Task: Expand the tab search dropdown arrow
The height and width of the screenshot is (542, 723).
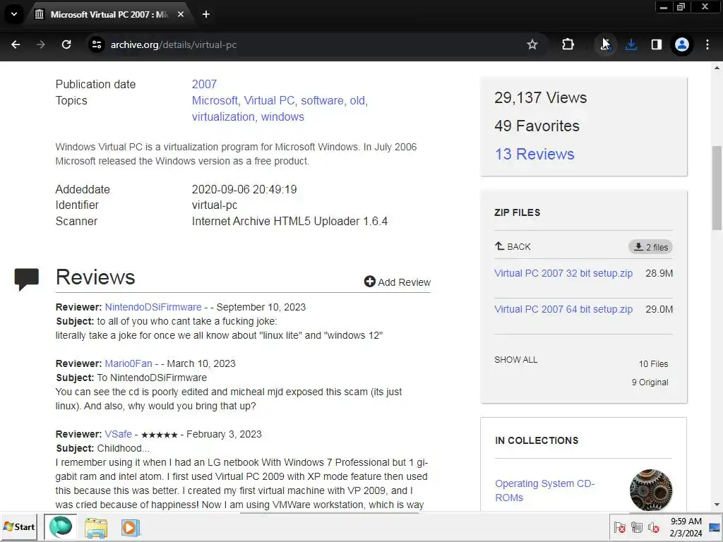Action: pyautogui.click(x=14, y=14)
